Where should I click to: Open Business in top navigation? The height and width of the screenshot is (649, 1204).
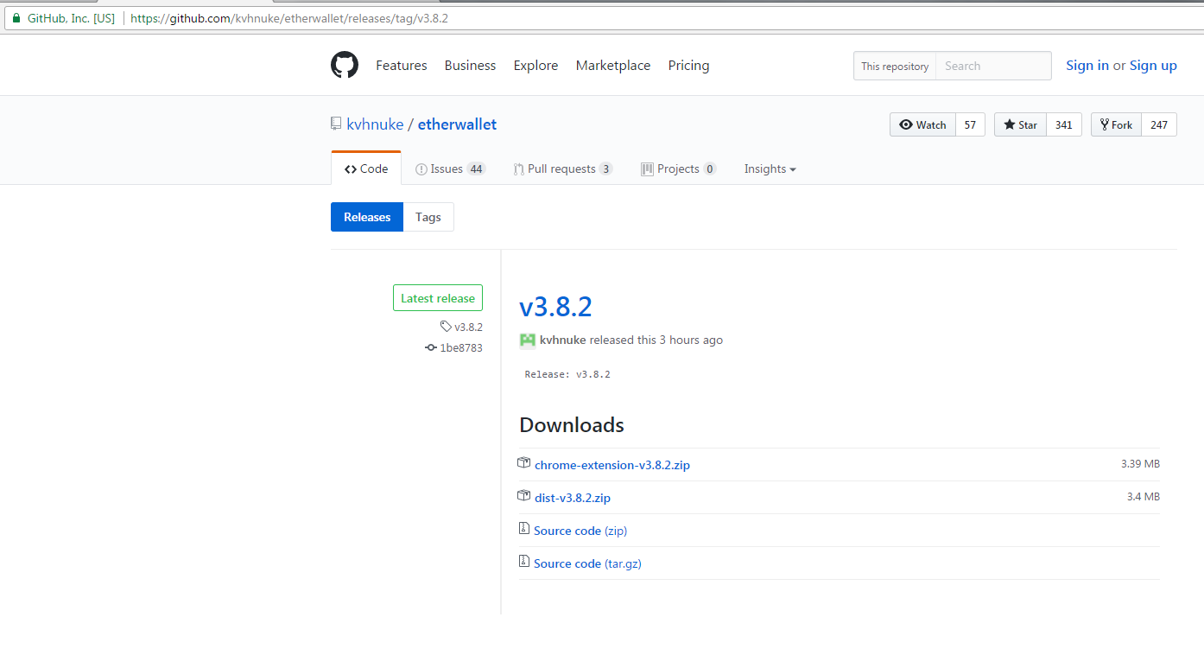tap(470, 66)
